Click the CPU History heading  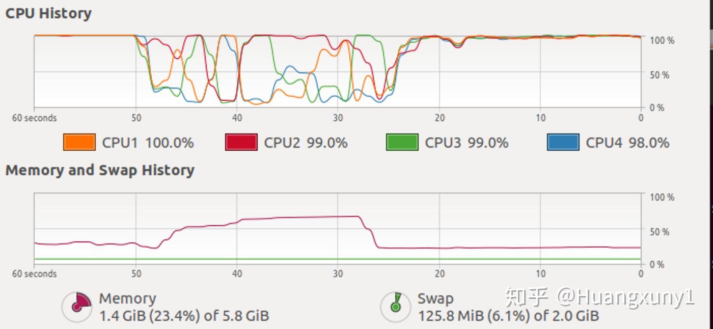tap(48, 14)
